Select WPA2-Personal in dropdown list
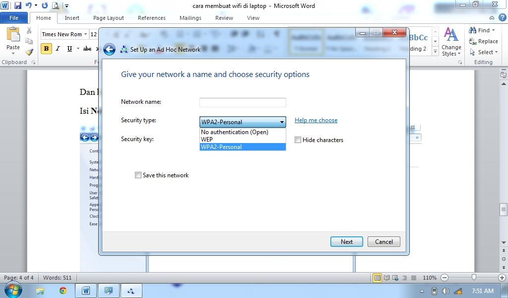The height and width of the screenshot is (298, 508). [x=243, y=147]
